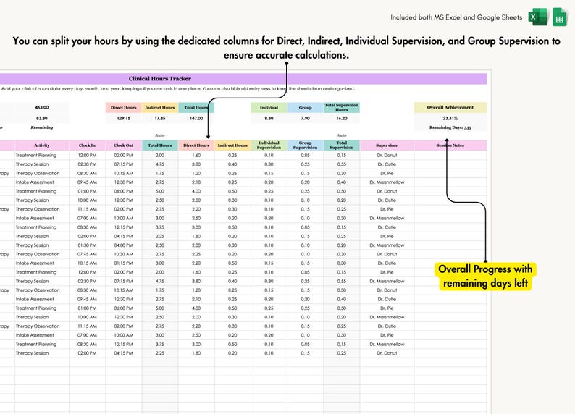Select Dr. Pie in the 01:00 PM Treatment Planning row
Viewport: 575px width, 414px height.
point(387,308)
